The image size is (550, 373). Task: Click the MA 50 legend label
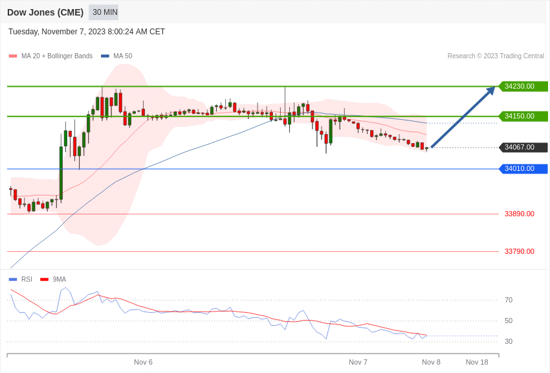click(123, 56)
